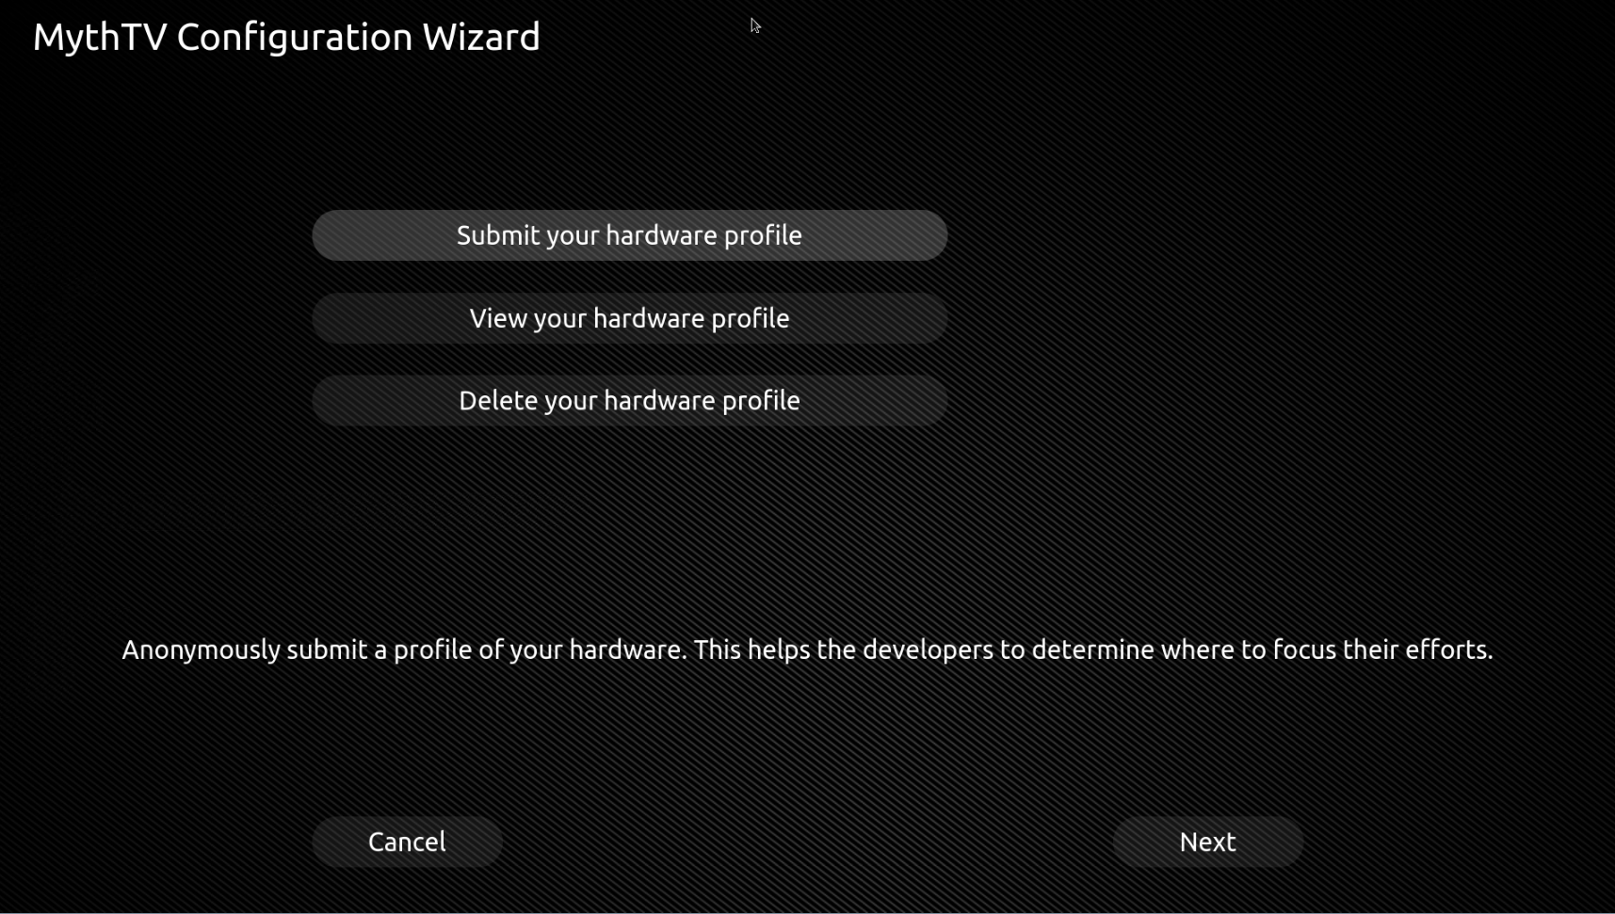Viewport: 1615px width, 914px height.
Task: Select Delete your hardware profile
Action: [x=629, y=401]
